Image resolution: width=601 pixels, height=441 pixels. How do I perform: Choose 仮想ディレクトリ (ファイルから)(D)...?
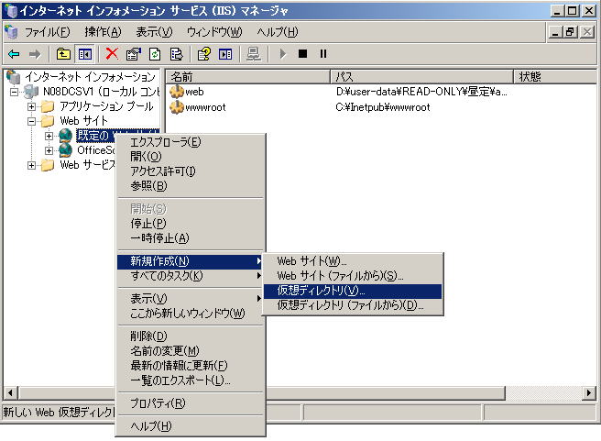(353, 305)
